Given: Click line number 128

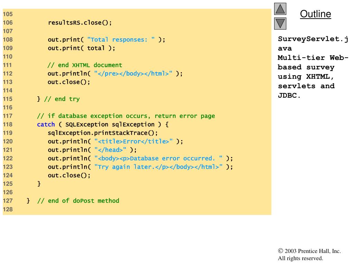Looking at the screenshot, I should tap(8, 209).
